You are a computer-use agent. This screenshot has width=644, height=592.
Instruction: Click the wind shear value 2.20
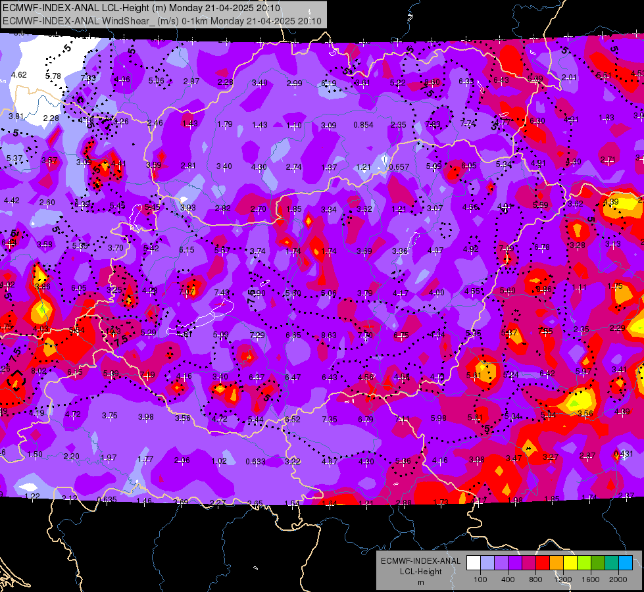(72, 456)
